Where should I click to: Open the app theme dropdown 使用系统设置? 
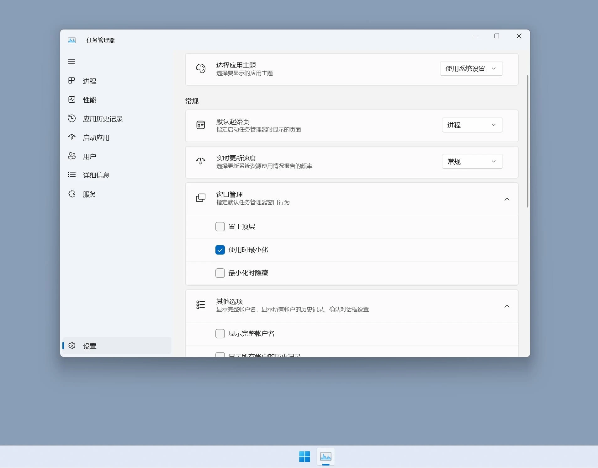click(x=471, y=68)
